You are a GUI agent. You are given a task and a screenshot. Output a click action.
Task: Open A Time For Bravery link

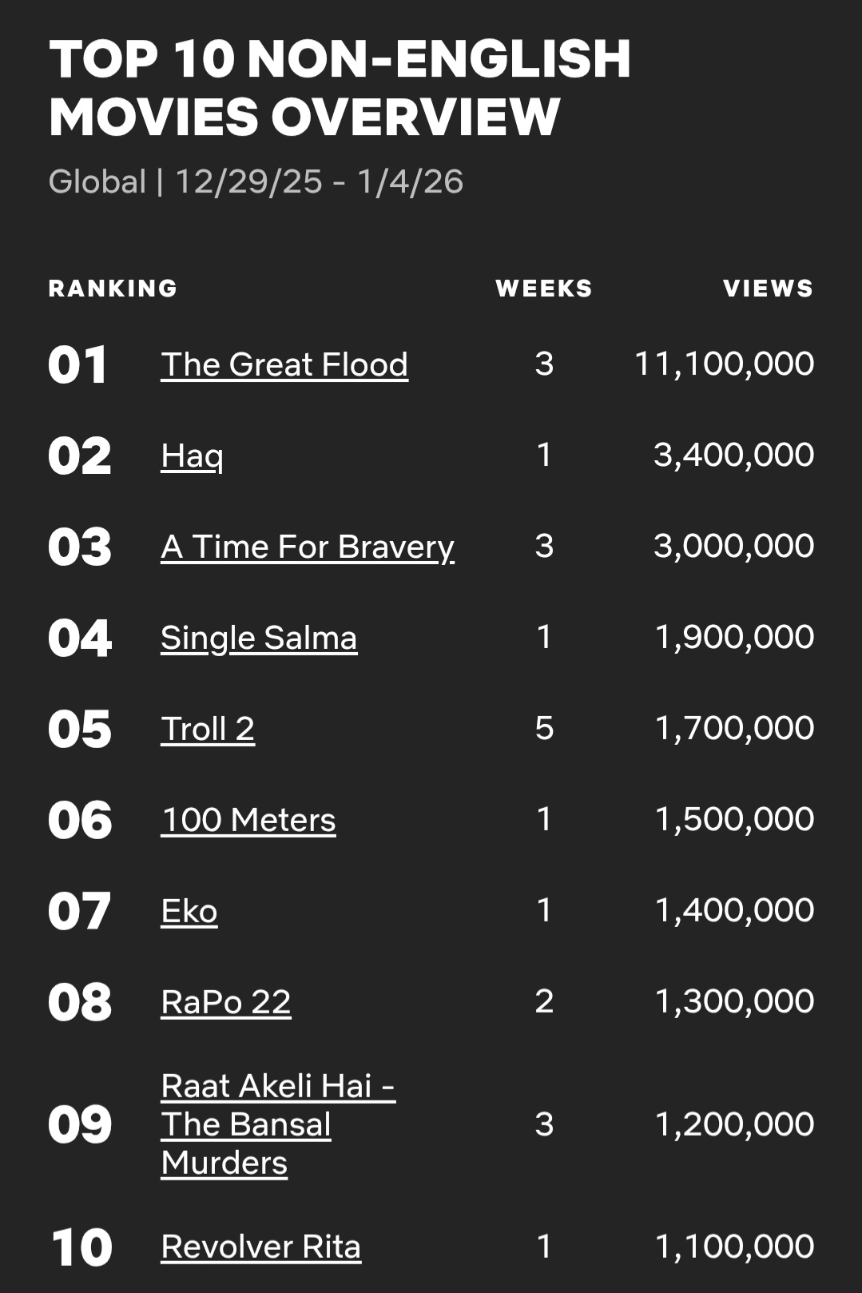308,547
